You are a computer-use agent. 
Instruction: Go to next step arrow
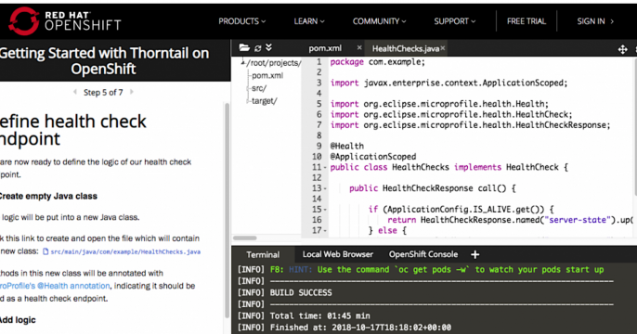click(x=132, y=92)
